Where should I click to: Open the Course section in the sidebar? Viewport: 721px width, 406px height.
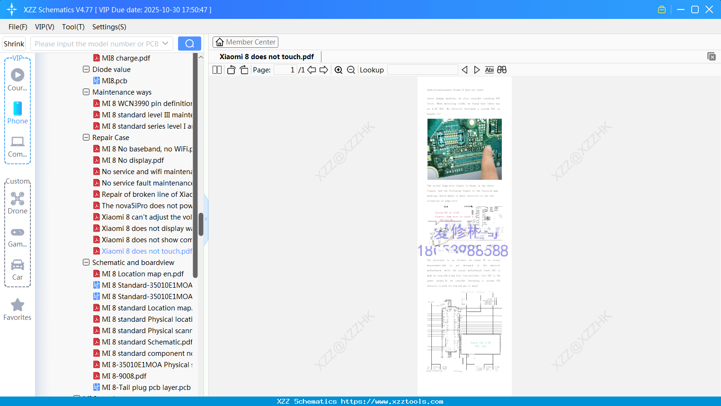coord(18,79)
